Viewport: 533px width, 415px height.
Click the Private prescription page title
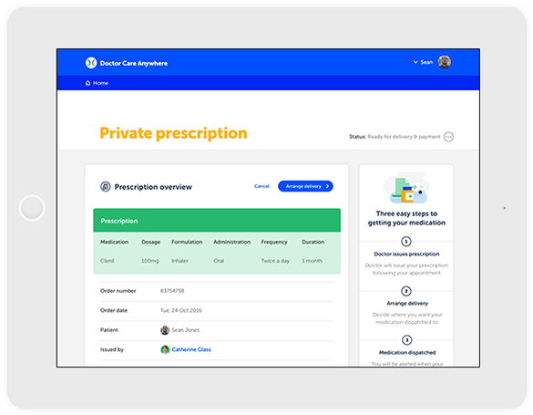pyautogui.click(x=173, y=133)
